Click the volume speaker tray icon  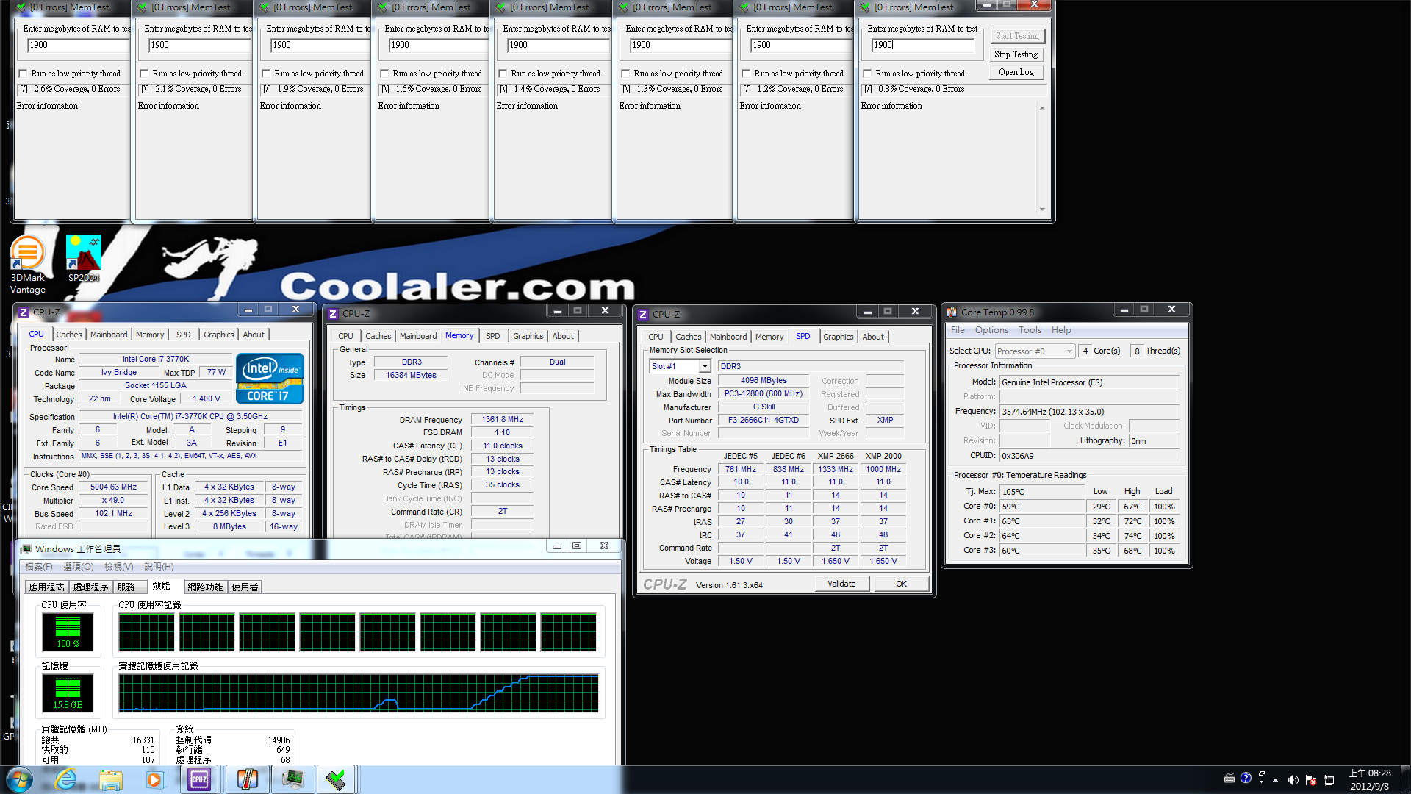1293,780
